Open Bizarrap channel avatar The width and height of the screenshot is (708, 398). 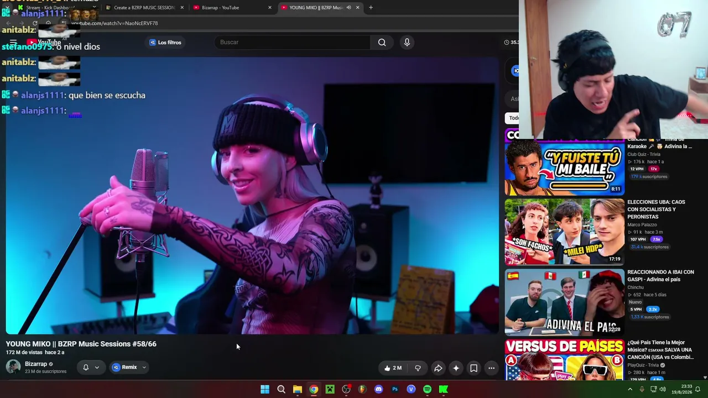(x=13, y=367)
